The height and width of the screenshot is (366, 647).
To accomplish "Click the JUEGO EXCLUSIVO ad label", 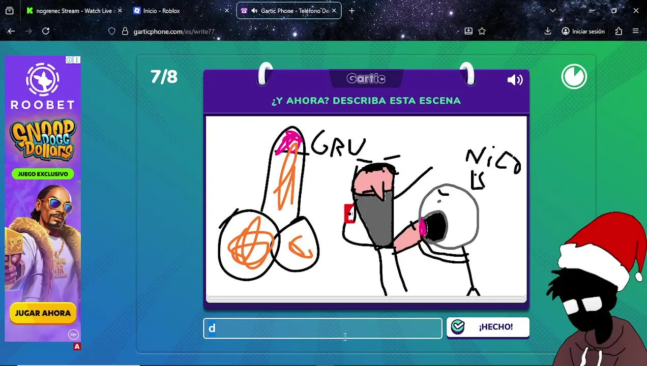I will point(43,174).
